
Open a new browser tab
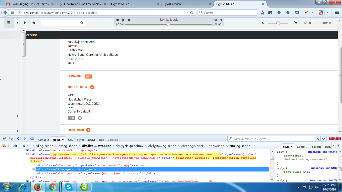click(271, 4)
